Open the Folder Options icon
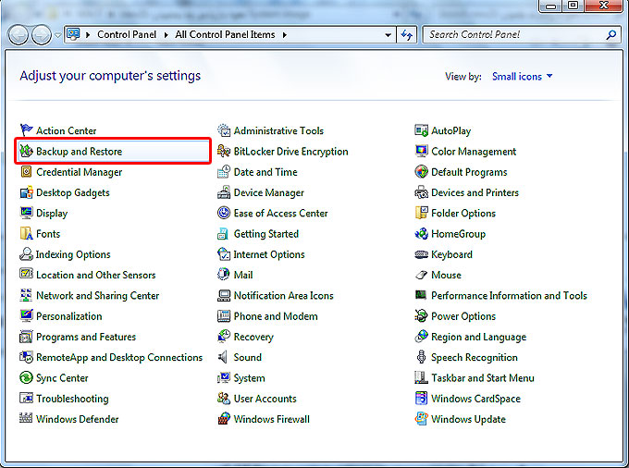Screen dimensions: 629x468 tap(422, 214)
